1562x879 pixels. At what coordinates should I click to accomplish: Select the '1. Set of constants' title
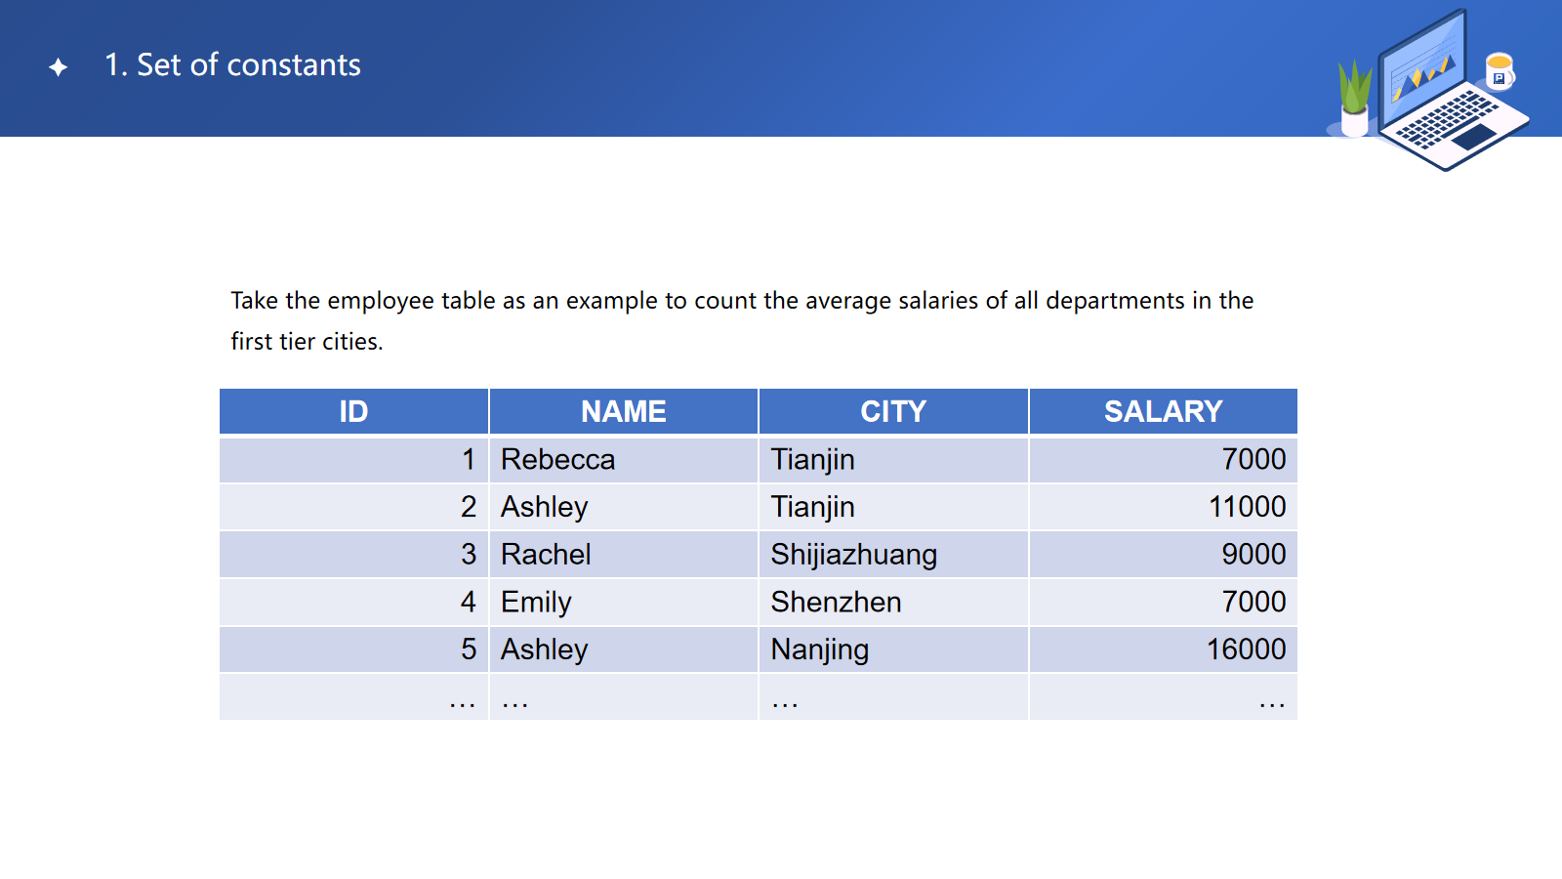pyautogui.click(x=232, y=65)
